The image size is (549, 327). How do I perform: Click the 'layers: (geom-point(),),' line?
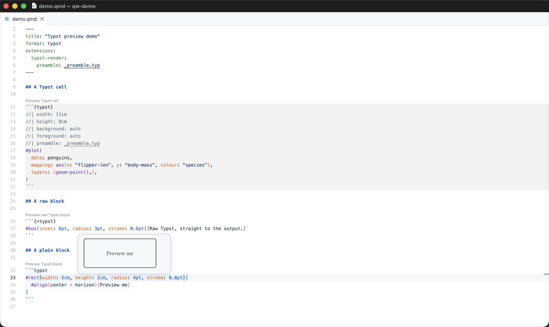[x=64, y=172]
